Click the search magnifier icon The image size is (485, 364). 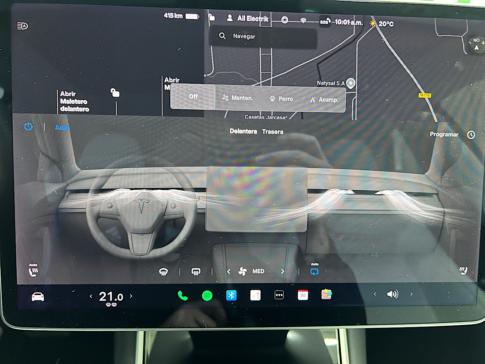point(222,36)
